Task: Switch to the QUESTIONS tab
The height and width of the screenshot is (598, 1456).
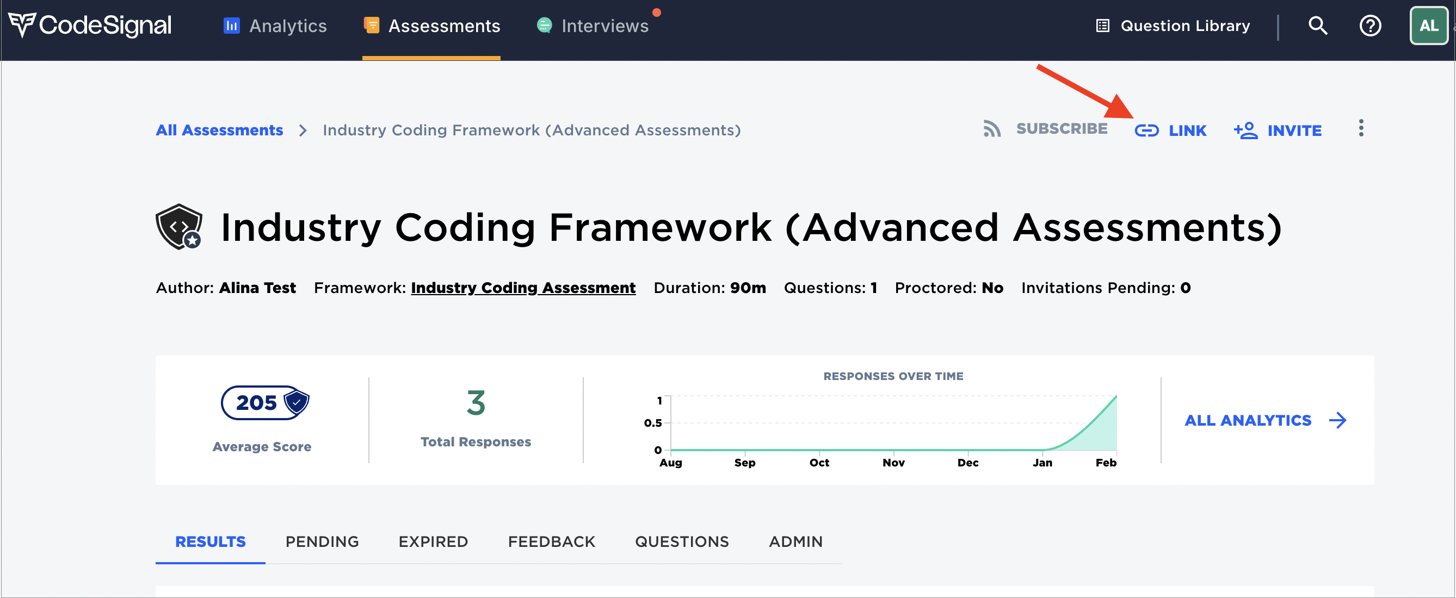Action: pyautogui.click(x=682, y=541)
